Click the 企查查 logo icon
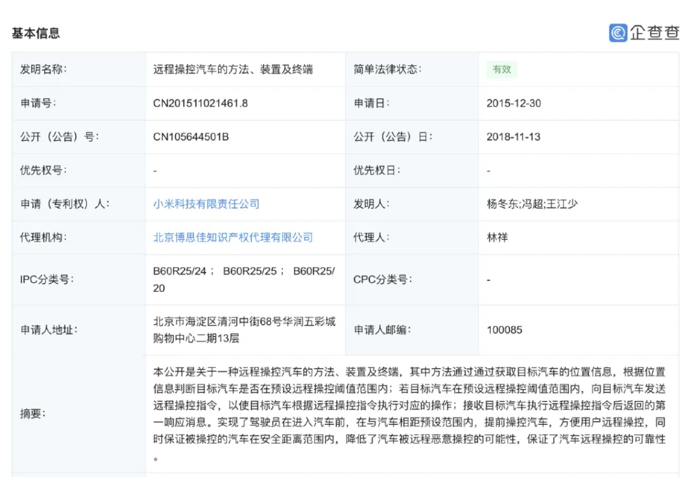 (x=618, y=33)
